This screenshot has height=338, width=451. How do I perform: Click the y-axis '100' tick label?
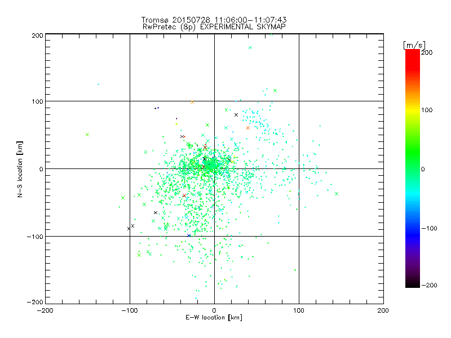[x=37, y=102]
